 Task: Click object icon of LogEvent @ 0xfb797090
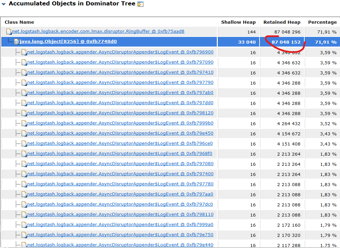click(24, 63)
